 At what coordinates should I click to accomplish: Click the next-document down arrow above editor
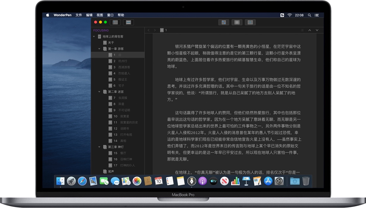pyautogui.click(x=317, y=30)
